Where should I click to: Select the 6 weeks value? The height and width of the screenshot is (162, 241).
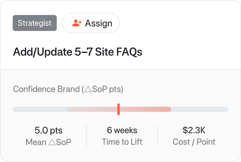click(122, 131)
